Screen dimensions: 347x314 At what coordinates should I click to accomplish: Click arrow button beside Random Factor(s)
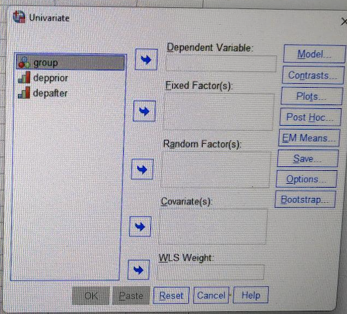click(143, 170)
